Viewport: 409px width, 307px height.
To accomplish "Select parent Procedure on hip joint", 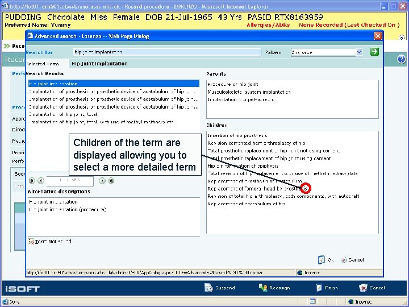I will pos(233,84).
